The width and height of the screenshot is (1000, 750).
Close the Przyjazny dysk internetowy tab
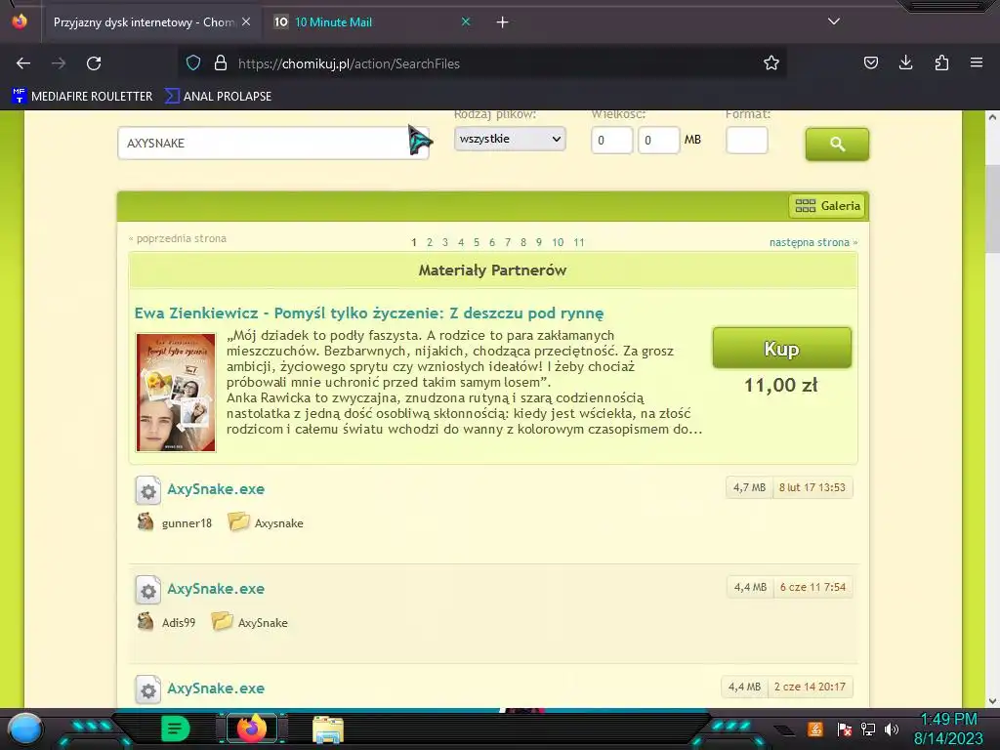click(x=246, y=21)
